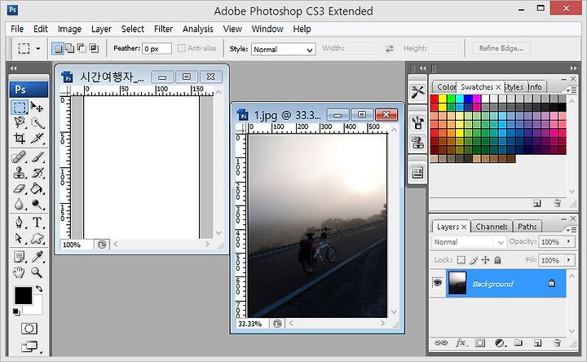Collapse the right panel dock arrows
Image resolution: width=587 pixels, height=362 pixels.
pyautogui.click(x=573, y=68)
